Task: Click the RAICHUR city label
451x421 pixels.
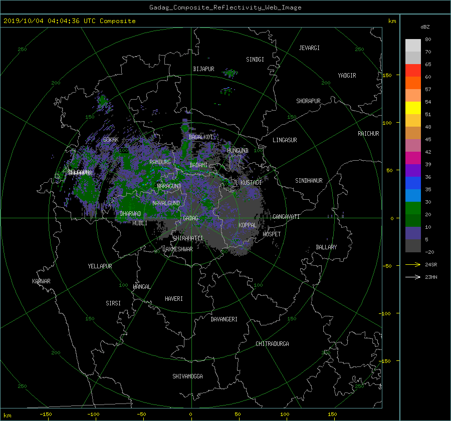Action: pos(368,134)
